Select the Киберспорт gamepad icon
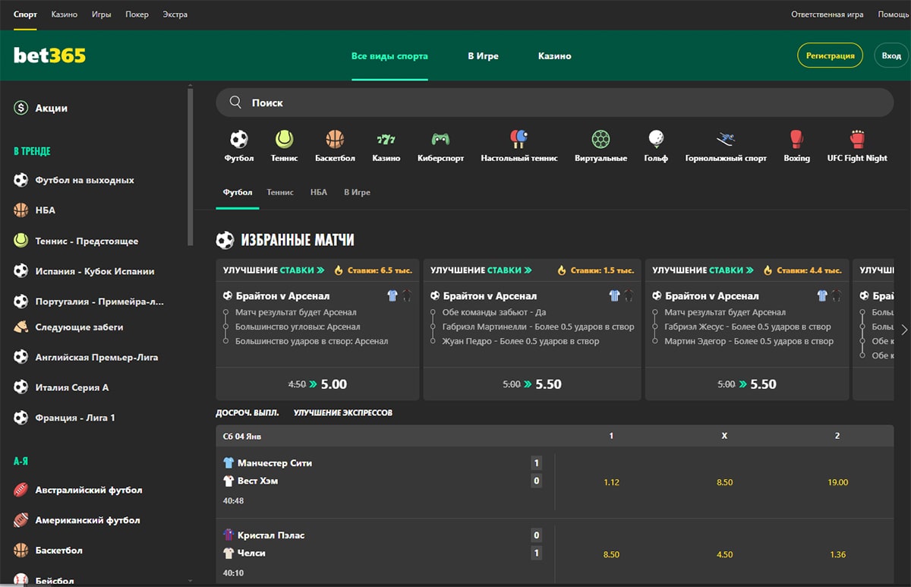 [440, 139]
